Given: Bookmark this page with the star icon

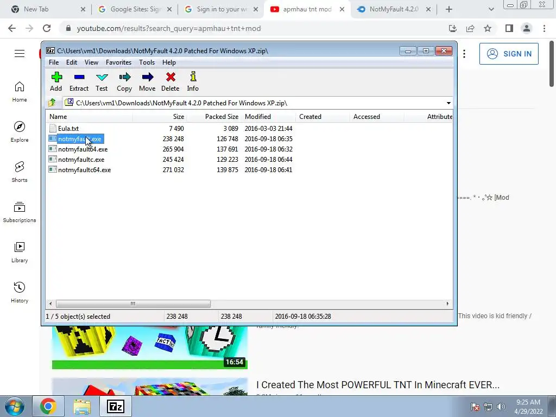Looking at the screenshot, I should [488, 28].
